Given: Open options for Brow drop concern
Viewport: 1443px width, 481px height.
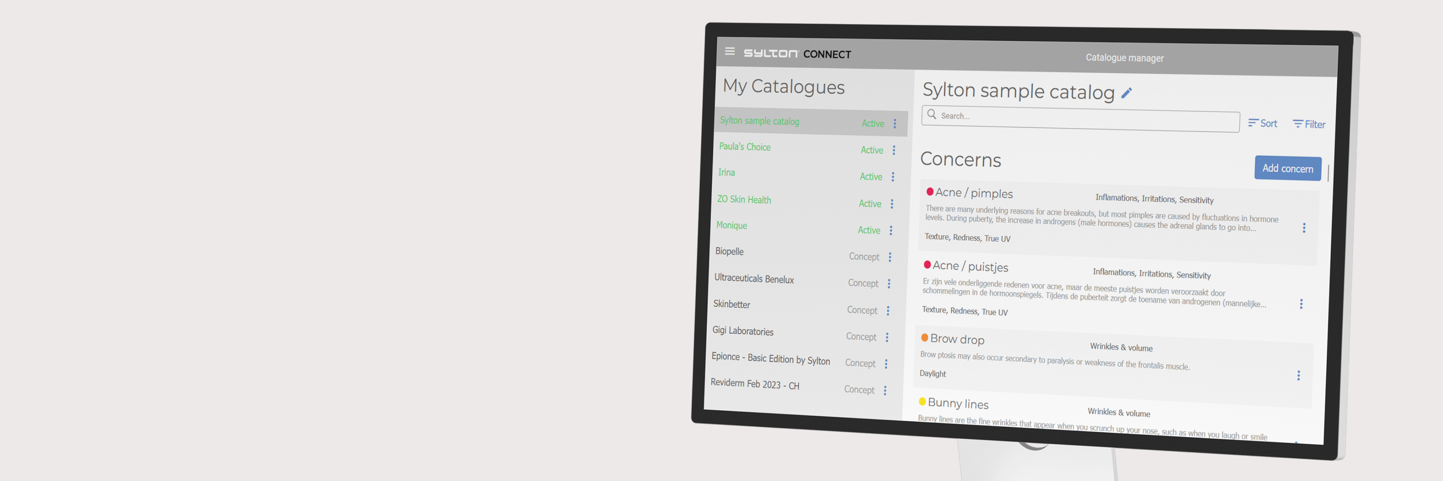Looking at the screenshot, I should click(x=1298, y=376).
